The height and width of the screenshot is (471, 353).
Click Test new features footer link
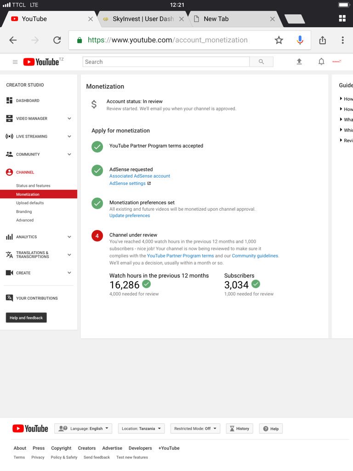(132, 457)
